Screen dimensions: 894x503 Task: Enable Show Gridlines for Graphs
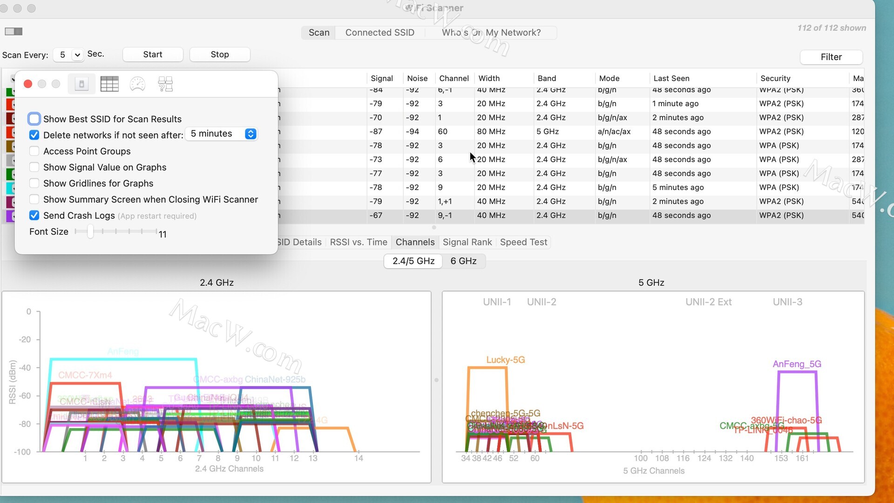pyautogui.click(x=34, y=183)
